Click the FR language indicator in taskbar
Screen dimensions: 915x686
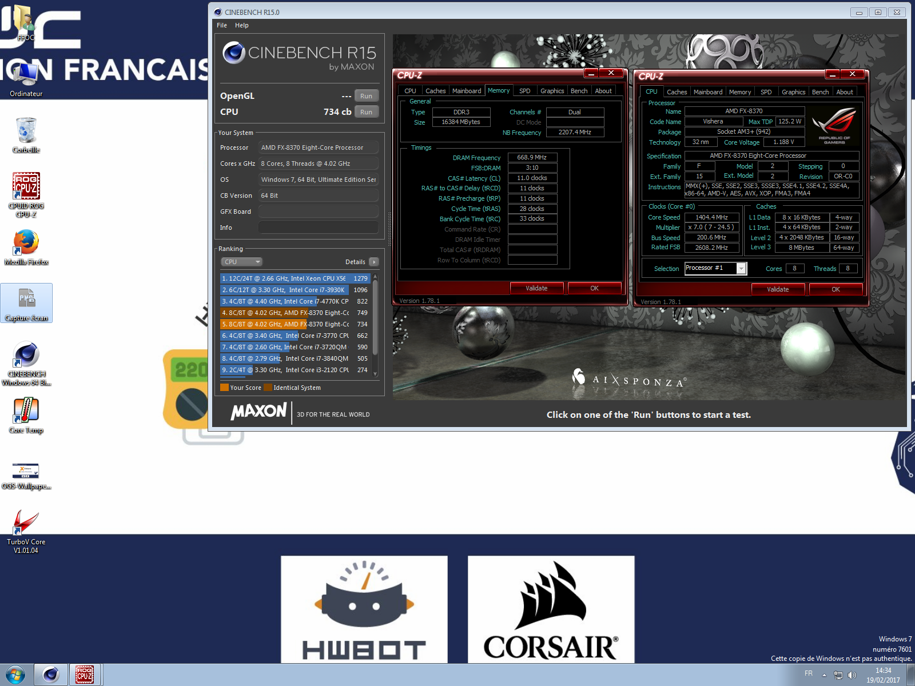(809, 673)
